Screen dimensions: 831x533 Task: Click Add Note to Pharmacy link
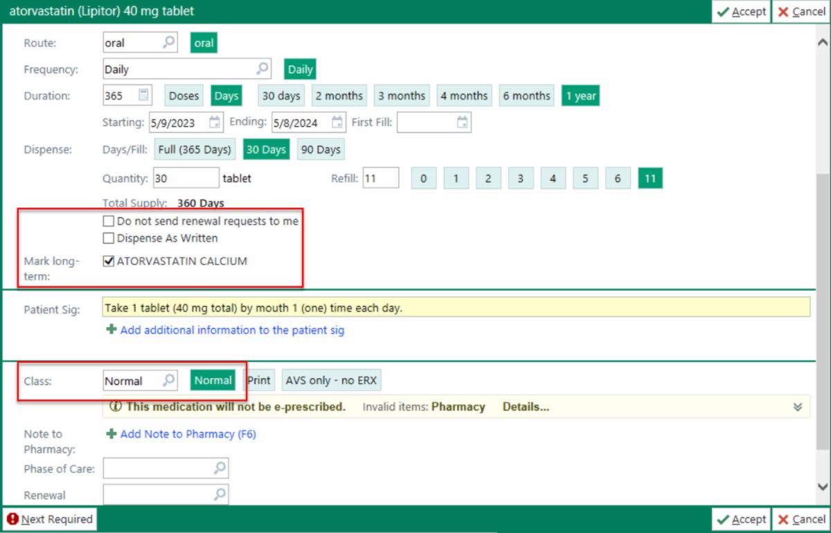tap(188, 434)
